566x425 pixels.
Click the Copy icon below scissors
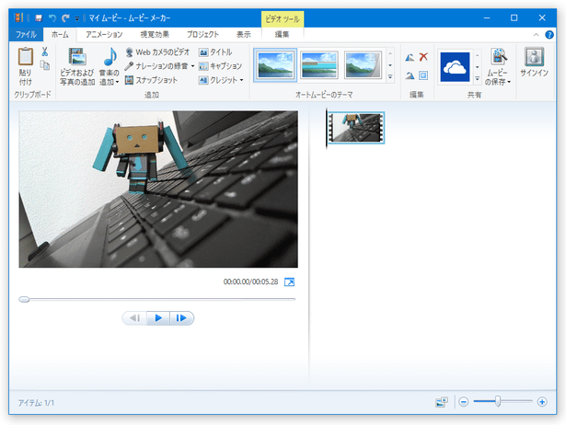tap(45, 65)
